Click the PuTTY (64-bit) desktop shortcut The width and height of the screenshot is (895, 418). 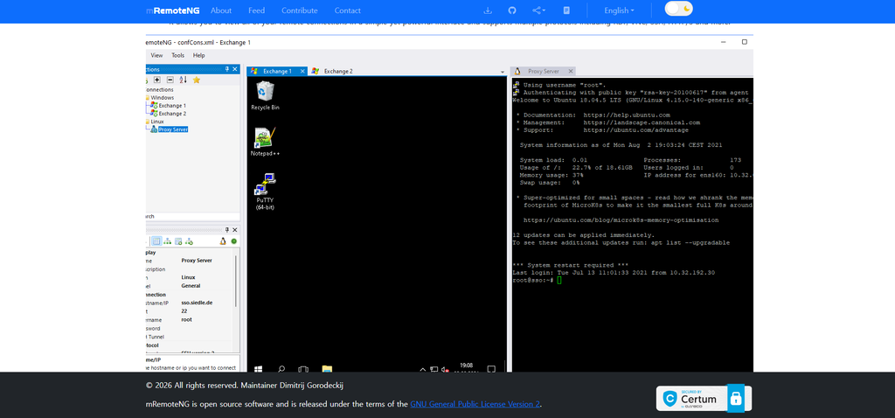click(265, 192)
